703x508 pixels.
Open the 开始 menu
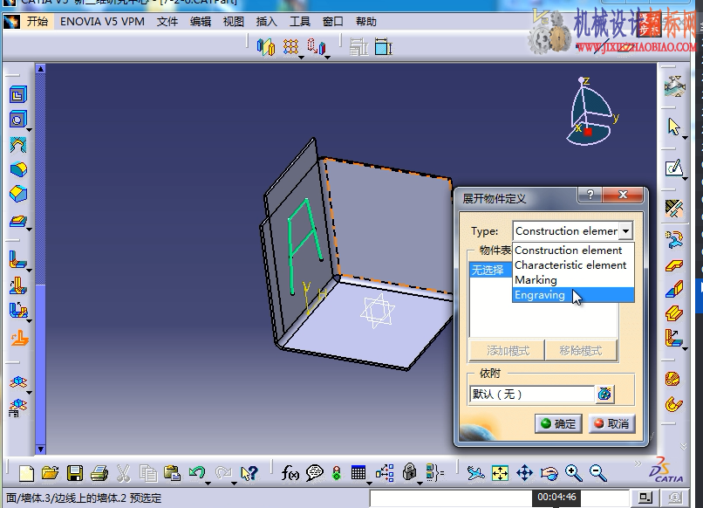pyautogui.click(x=37, y=22)
